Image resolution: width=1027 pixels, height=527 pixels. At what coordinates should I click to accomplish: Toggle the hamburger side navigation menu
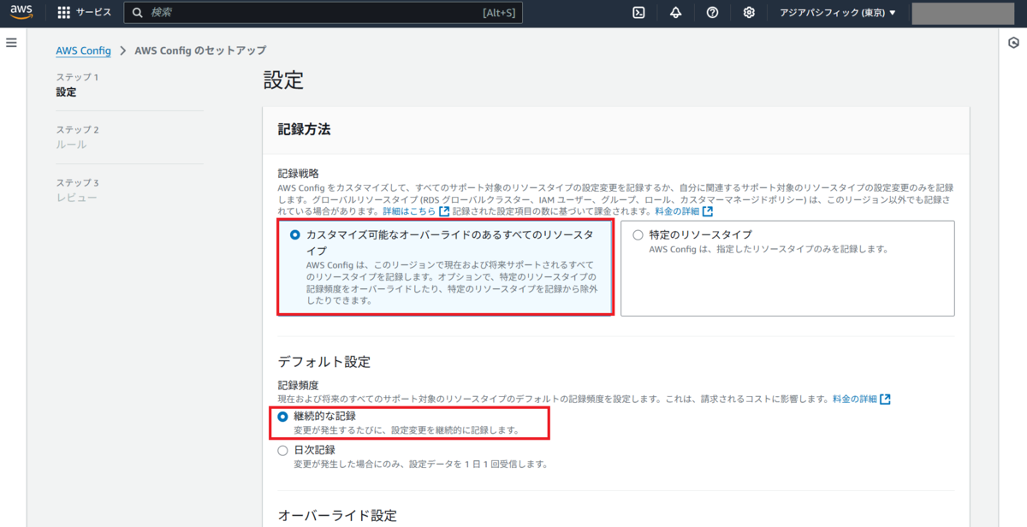tap(11, 42)
